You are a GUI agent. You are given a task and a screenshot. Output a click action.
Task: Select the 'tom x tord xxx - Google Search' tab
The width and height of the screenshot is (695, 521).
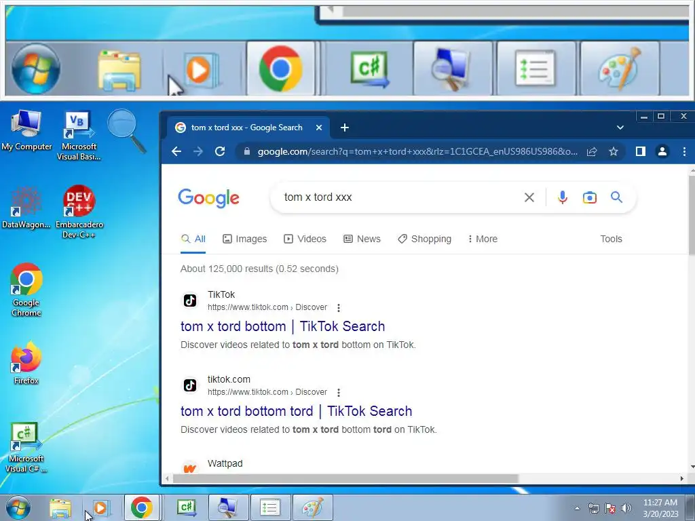(x=248, y=128)
